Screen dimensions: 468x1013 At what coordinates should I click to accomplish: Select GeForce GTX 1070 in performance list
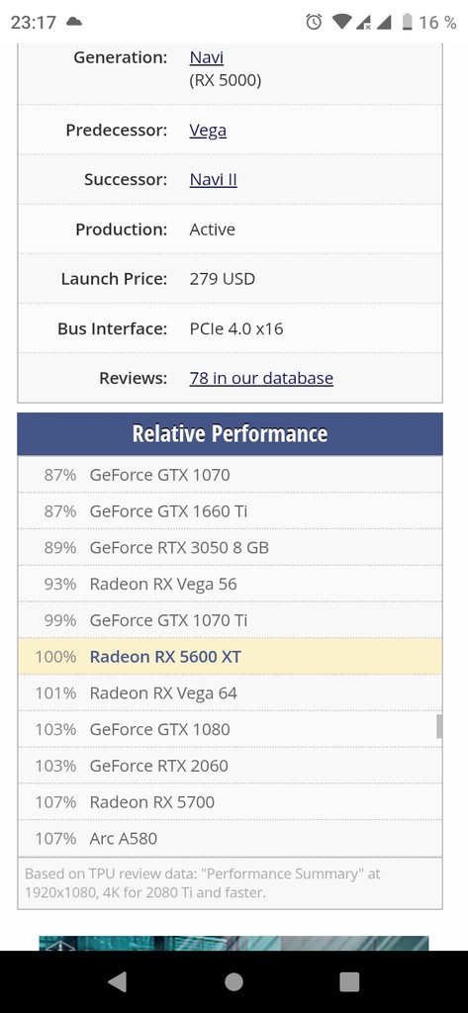(231, 475)
